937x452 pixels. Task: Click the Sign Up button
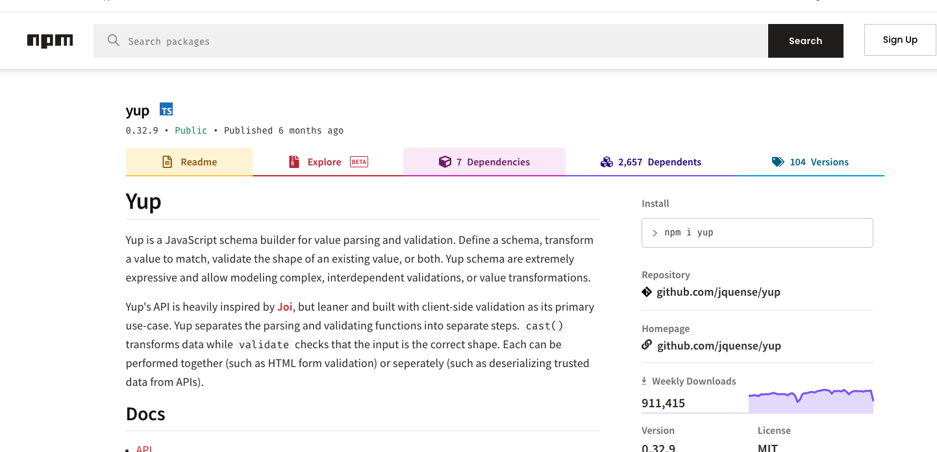[x=900, y=40]
